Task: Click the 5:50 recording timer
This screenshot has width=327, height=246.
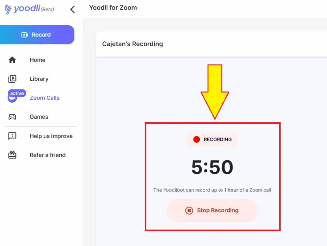Action: [212, 167]
